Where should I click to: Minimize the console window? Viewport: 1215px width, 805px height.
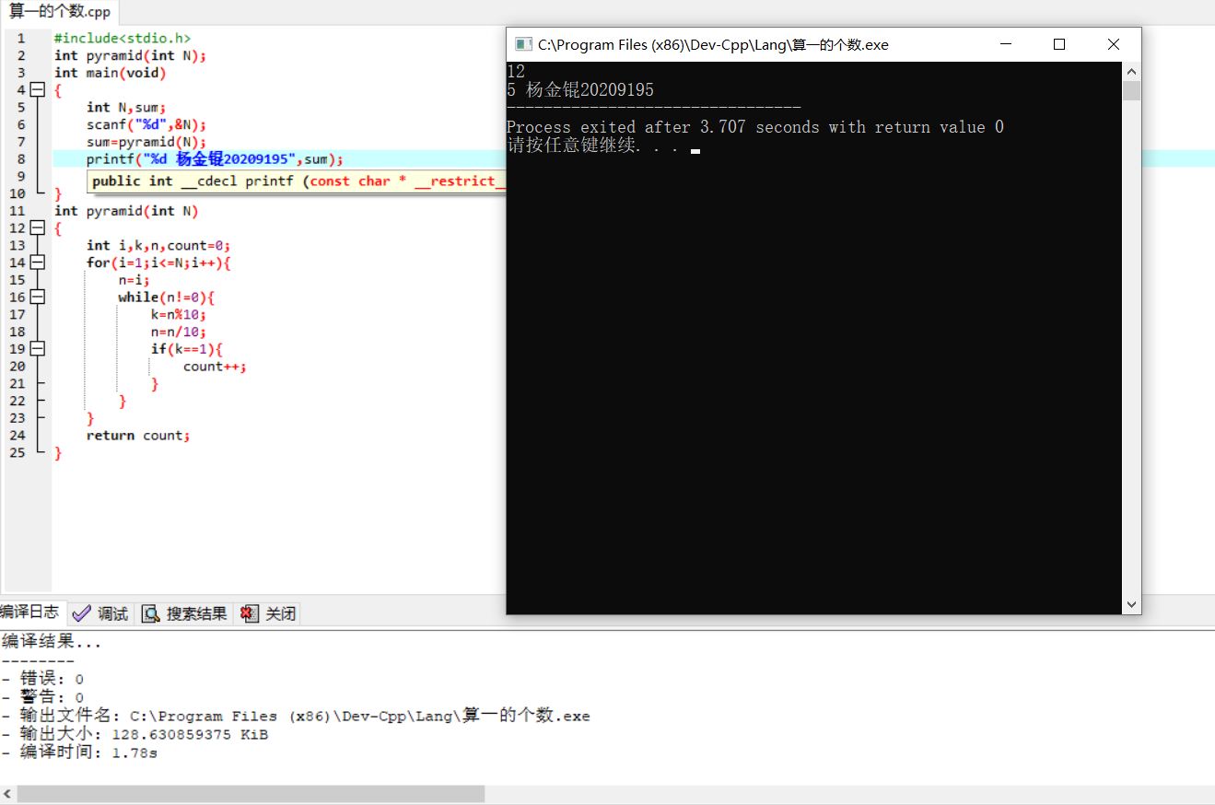(x=1006, y=44)
